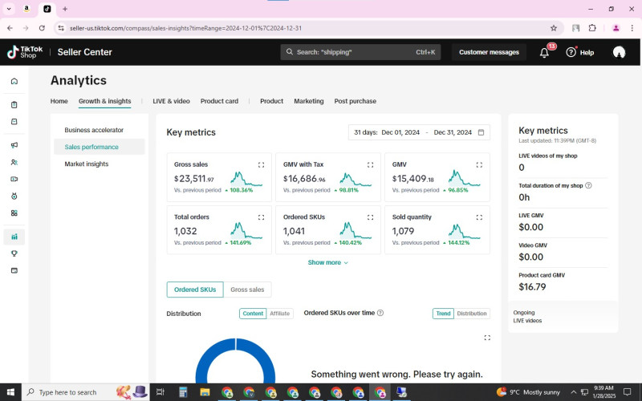Click the Windows Start button

(10, 392)
